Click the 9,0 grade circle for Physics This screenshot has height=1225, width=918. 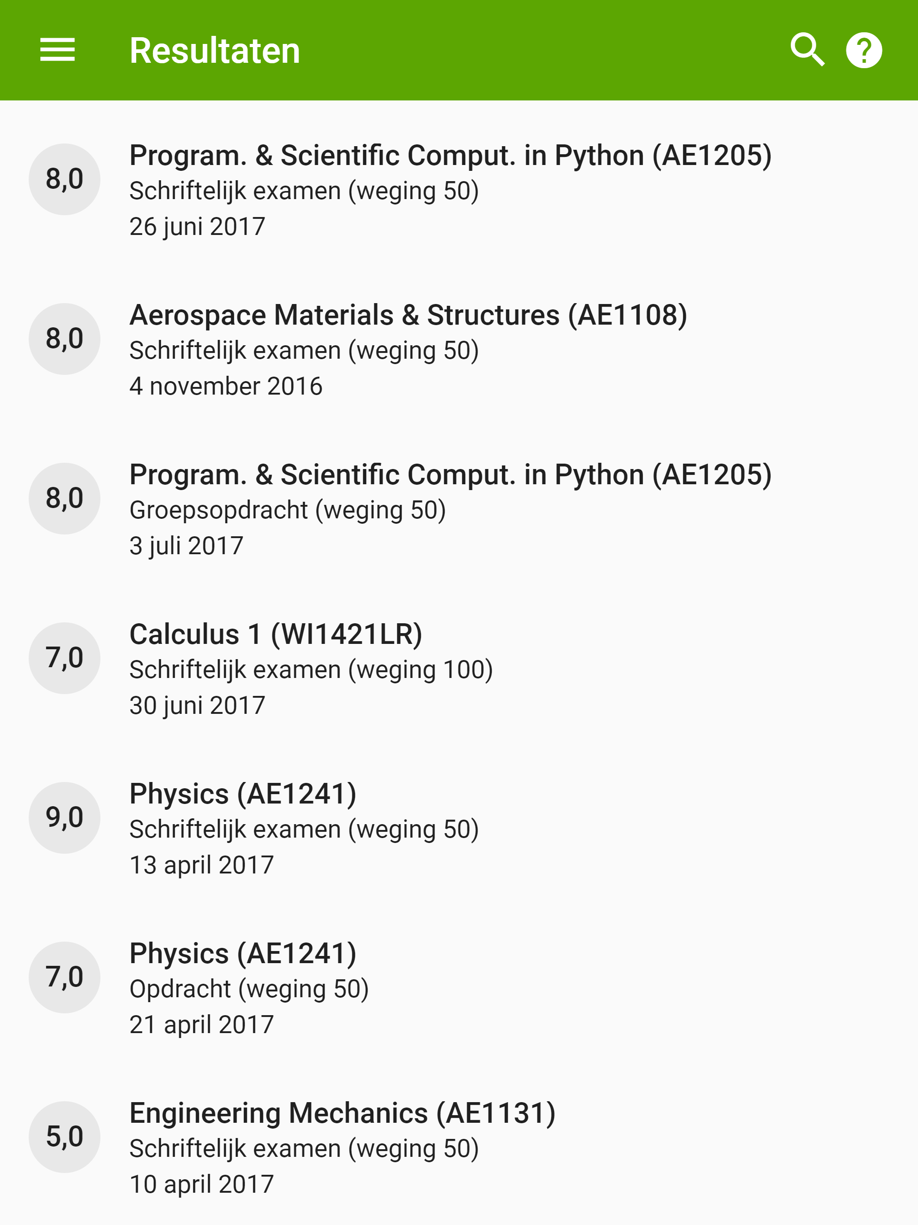(x=64, y=817)
